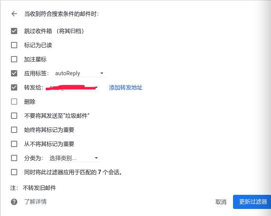Check 同时将此过滤器应用于匹配的 7 个会话
The height and width of the screenshot is (216, 271).
(14, 172)
